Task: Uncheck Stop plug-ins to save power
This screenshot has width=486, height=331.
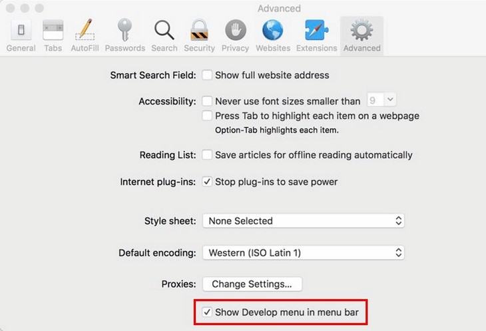Action: pyautogui.click(x=207, y=182)
